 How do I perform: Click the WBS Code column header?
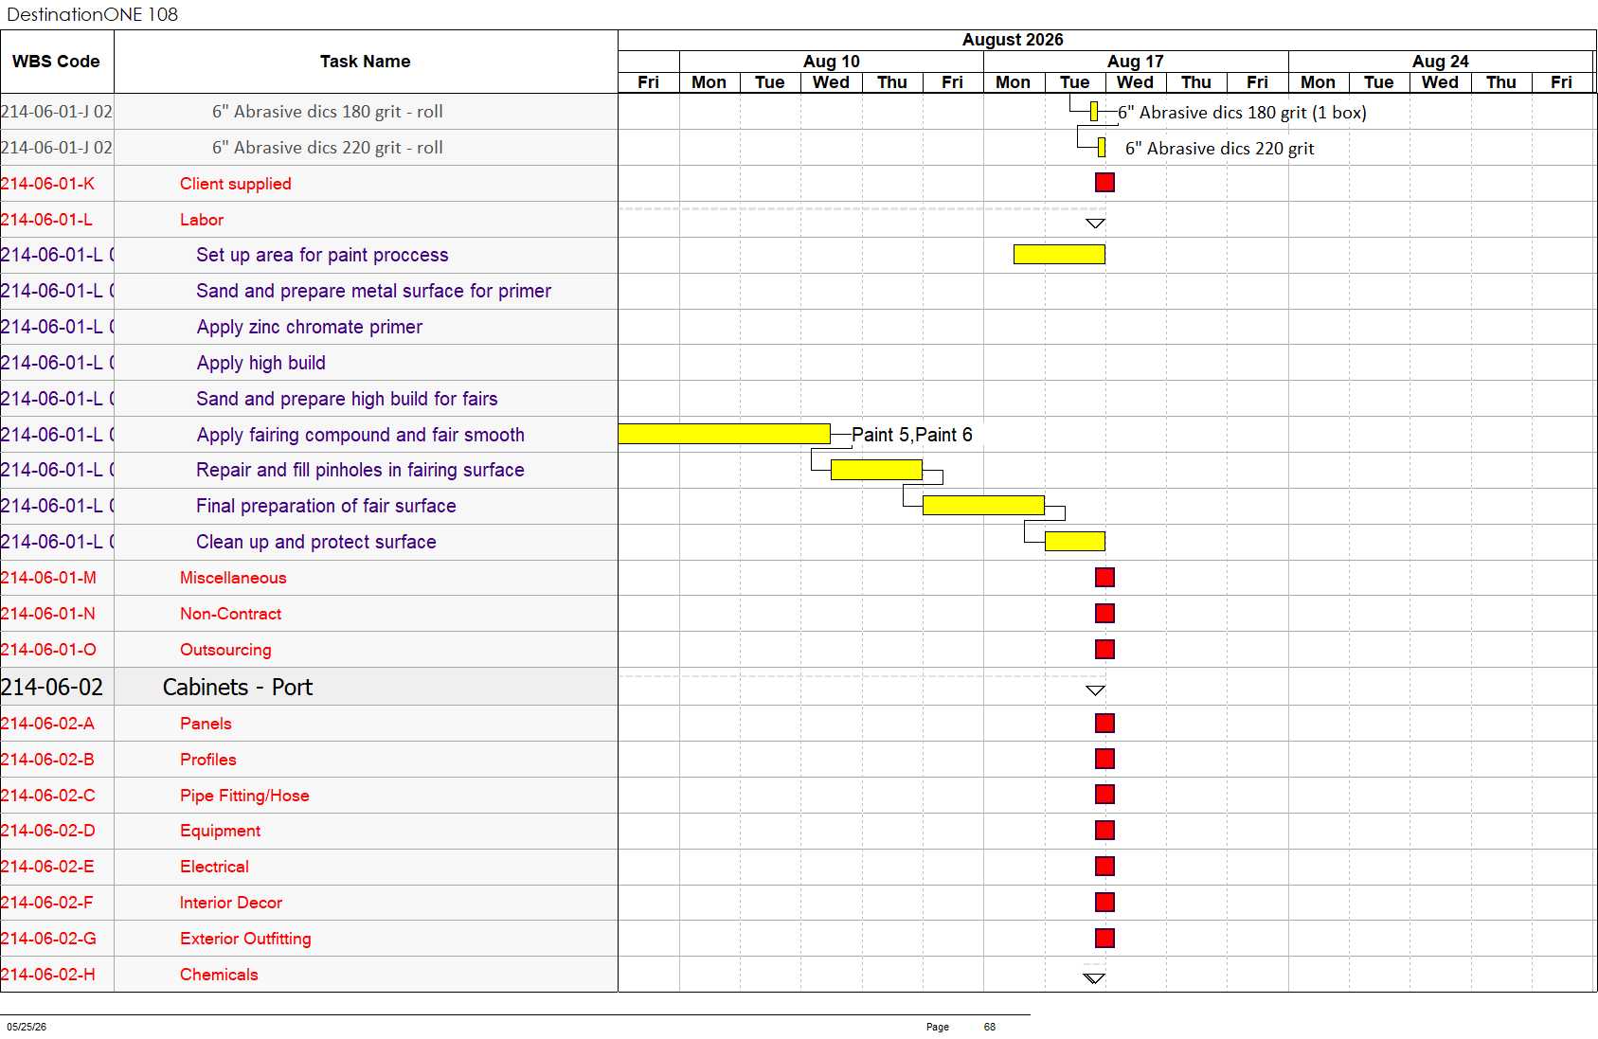pos(56,62)
